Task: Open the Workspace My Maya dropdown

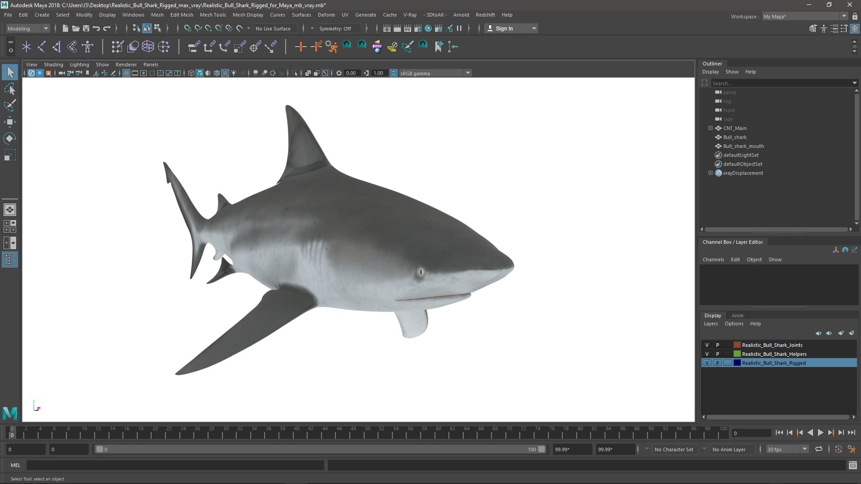Action: pyautogui.click(x=804, y=17)
